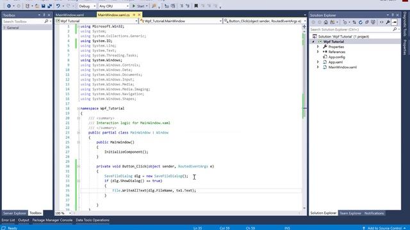The width and height of the screenshot is (410, 230).
Task: Click the 'using System.IO;' code line
Action: tap(96, 41)
